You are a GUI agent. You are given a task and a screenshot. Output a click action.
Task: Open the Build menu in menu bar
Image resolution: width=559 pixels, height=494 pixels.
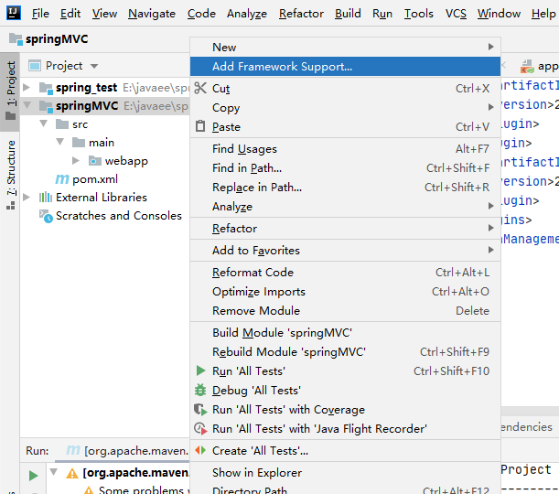(348, 14)
